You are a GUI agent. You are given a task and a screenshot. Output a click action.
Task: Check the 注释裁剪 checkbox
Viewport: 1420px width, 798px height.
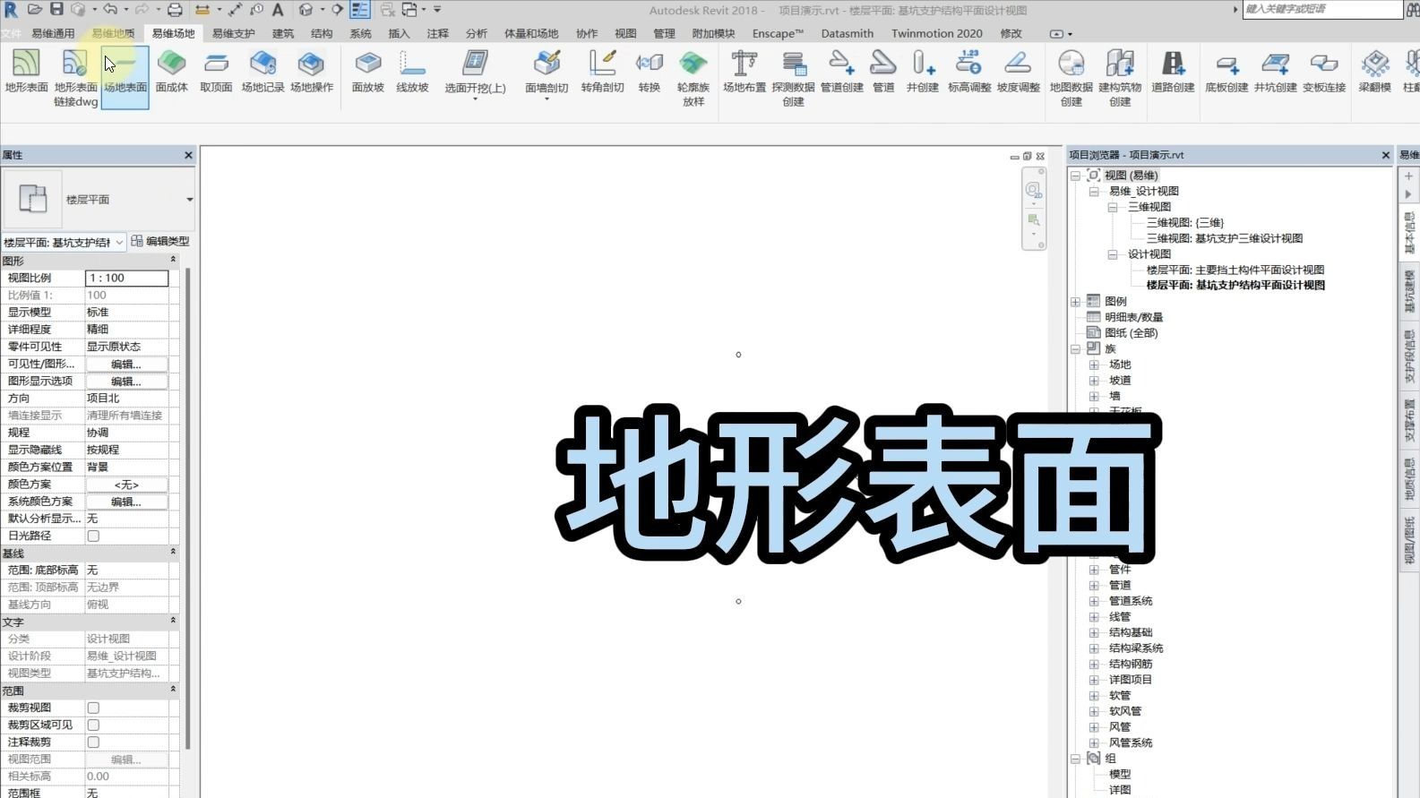pos(93,742)
